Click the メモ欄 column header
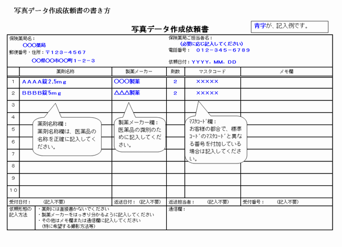The image size is (342, 247). [286, 71]
